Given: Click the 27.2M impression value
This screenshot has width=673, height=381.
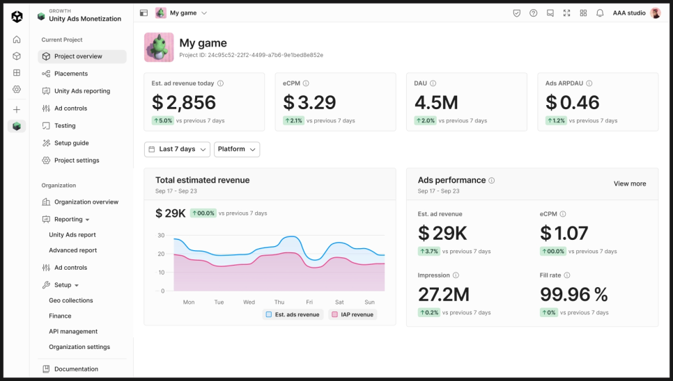Looking at the screenshot, I should [x=443, y=295].
